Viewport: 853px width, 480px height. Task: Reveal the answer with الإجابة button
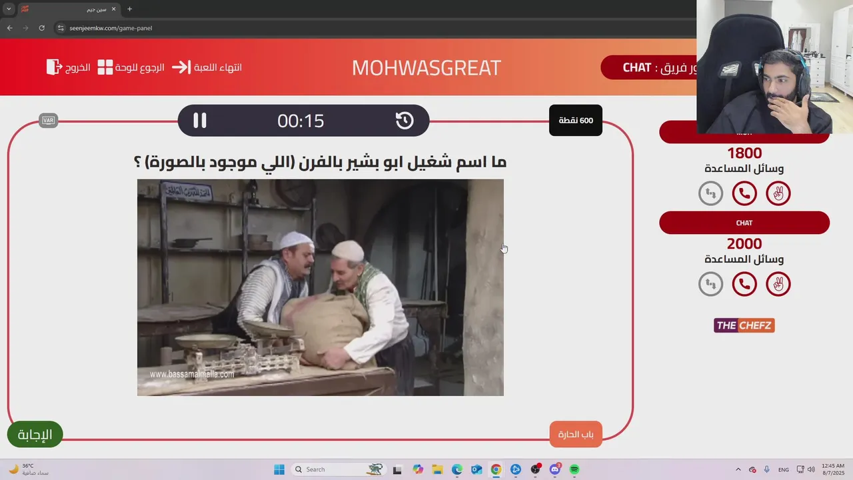(x=35, y=435)
